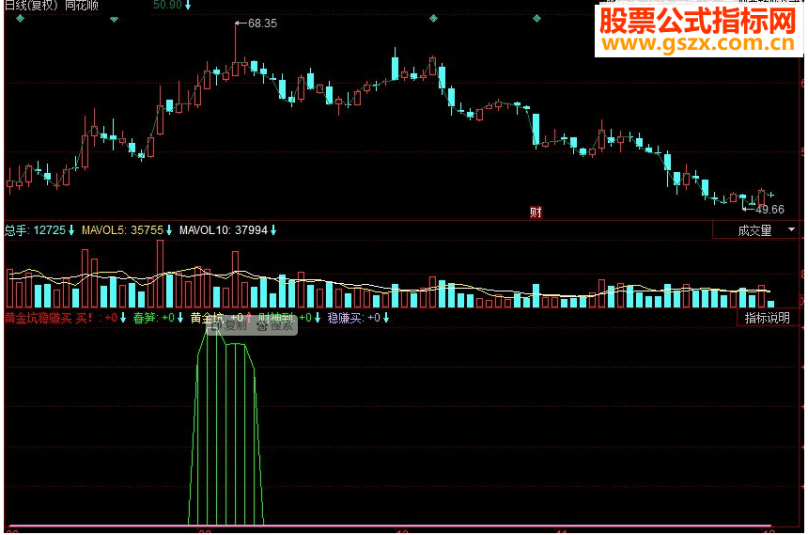Click the 总手: 12725 volume value
This screenshot has width=808, height=535.
[x=39, y=230]
